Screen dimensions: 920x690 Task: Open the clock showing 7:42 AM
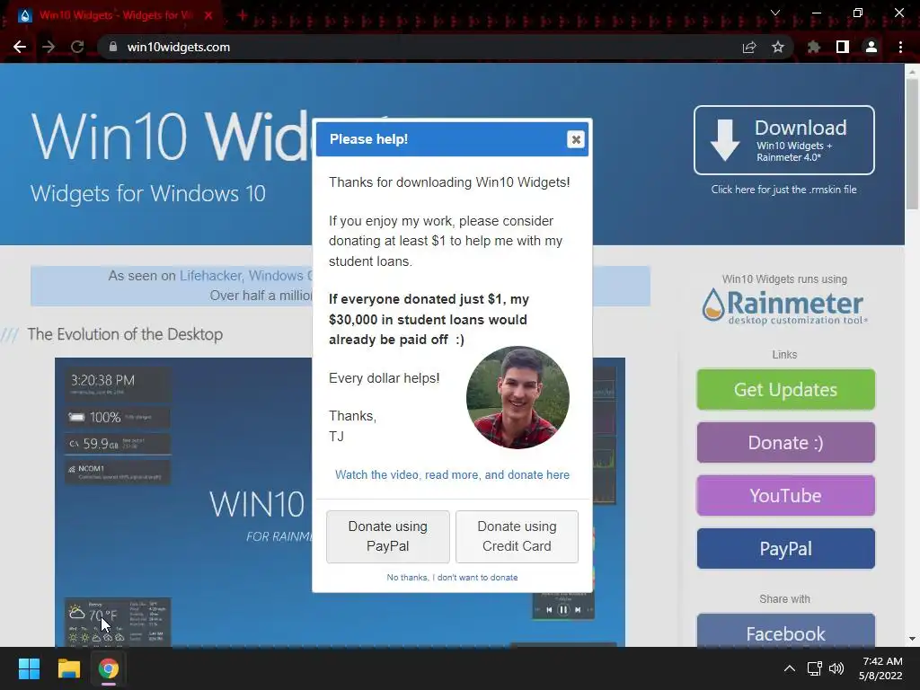click(880, 668)
